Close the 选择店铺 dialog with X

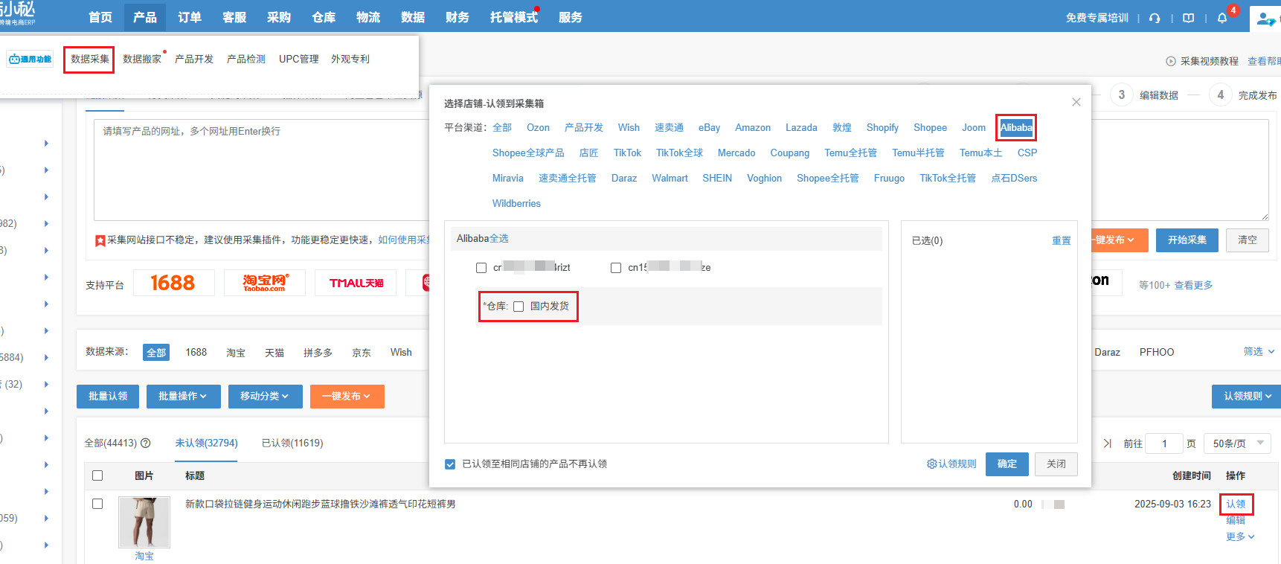(x=1076, y=102)
